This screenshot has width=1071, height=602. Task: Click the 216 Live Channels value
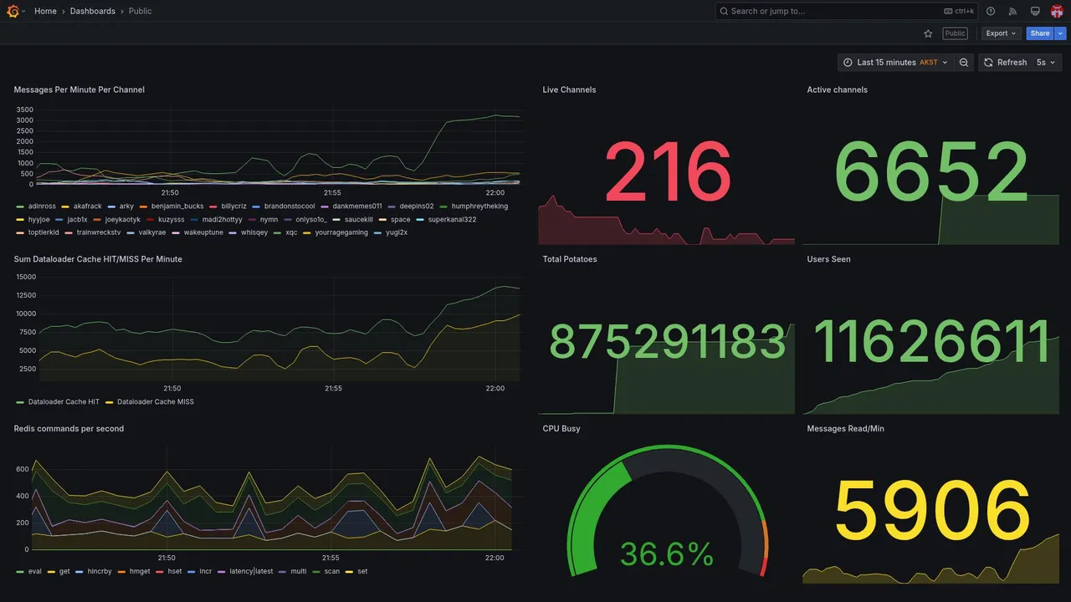coord(667,173)
